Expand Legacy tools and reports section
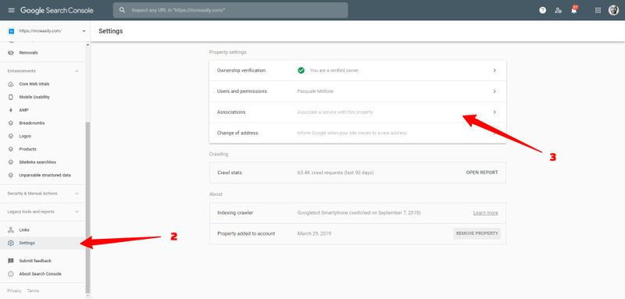This screenshot has height=299, width=625. click(77, 212)
